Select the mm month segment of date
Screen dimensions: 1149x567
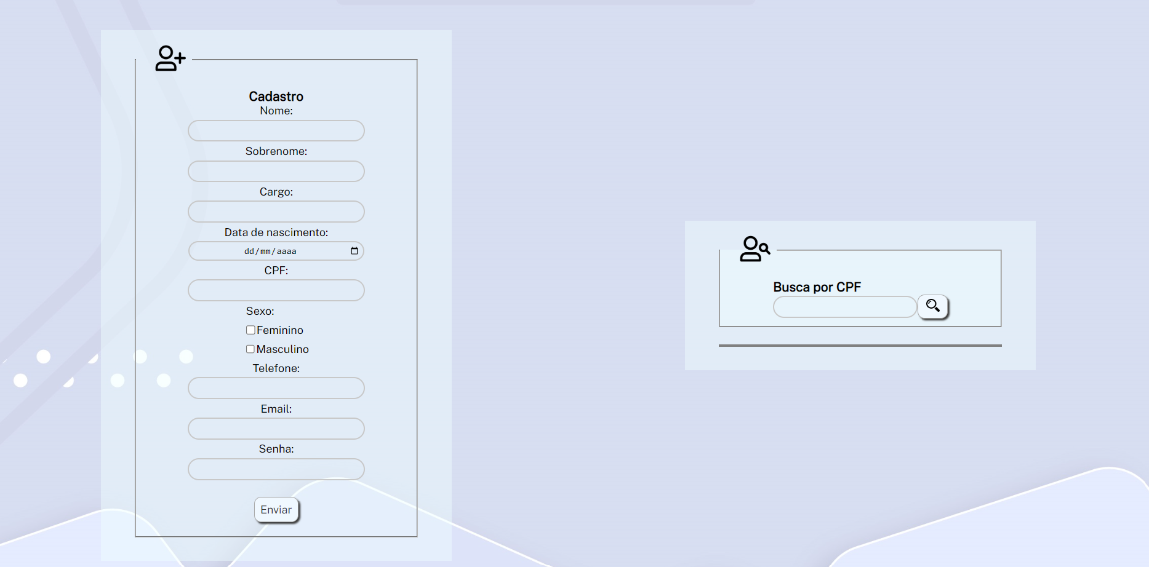pyautogui.click(x=265, y=252)
